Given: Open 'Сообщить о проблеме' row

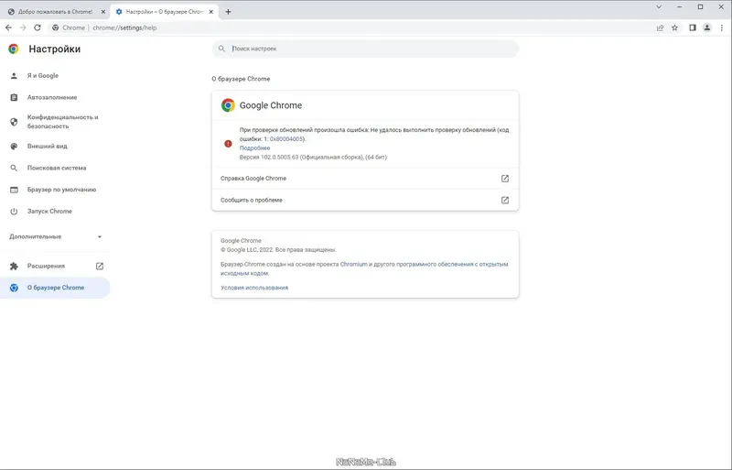Looking at the screenshot, I should tap(365, 200).
